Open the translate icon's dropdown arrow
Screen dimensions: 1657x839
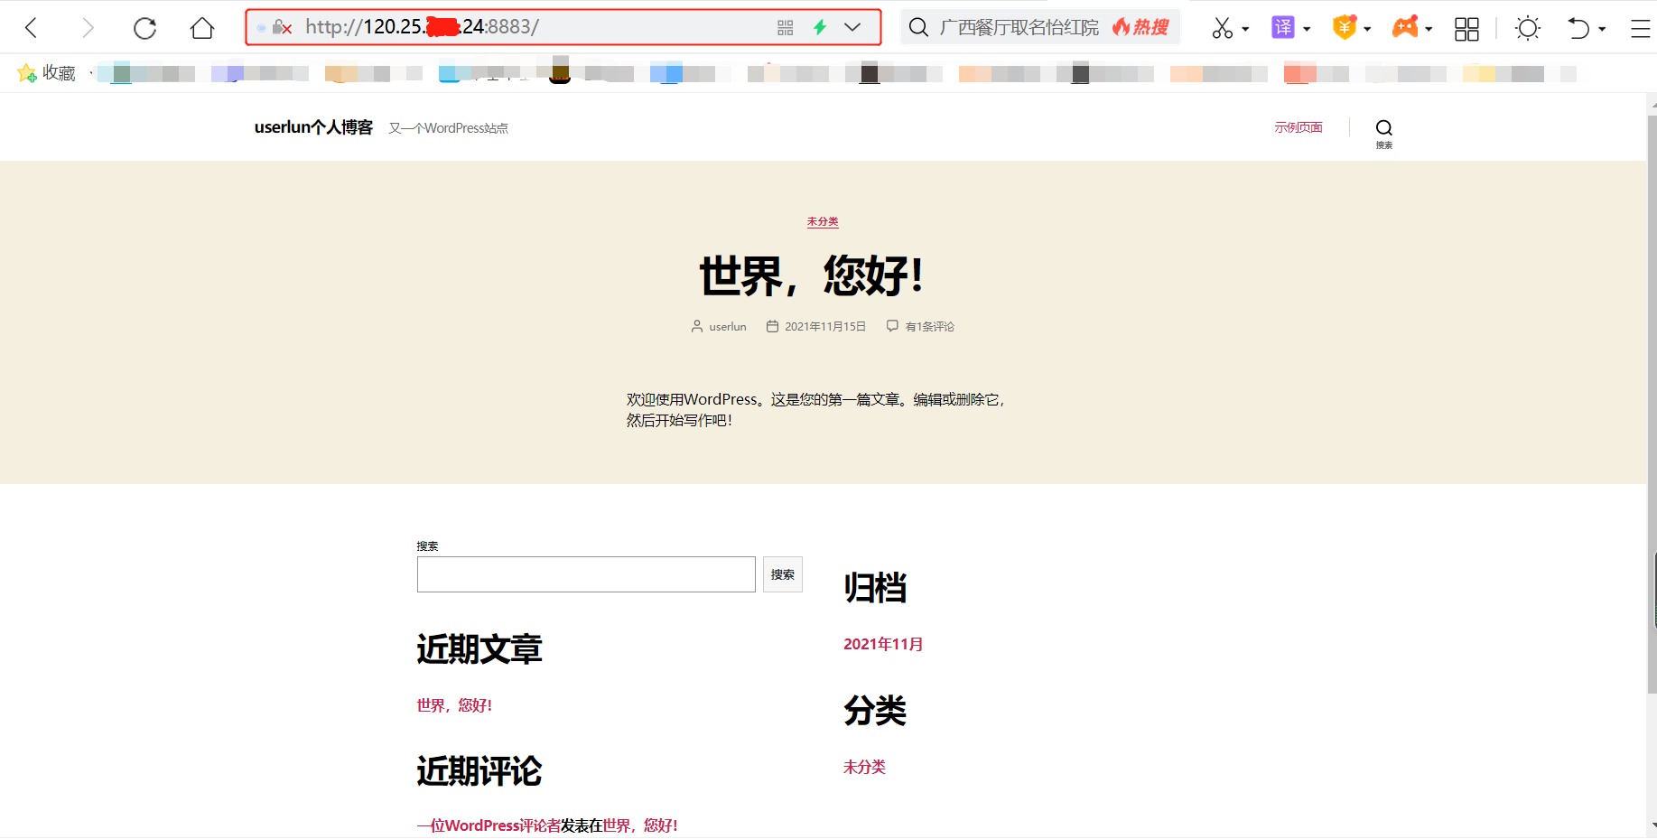click(x=1306, y=29)
